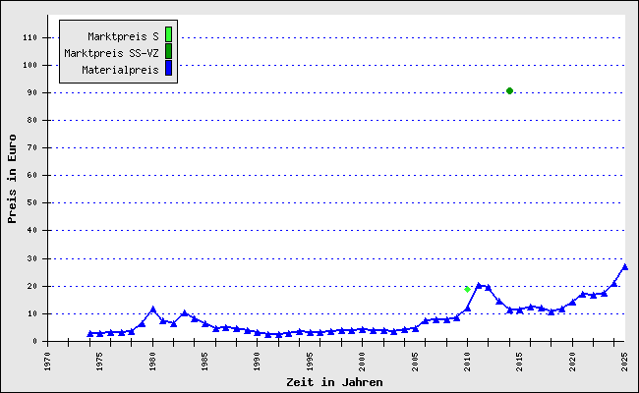Click the dark green Marktpreis SS-VZ legend swatch

[x=168, y=52]
